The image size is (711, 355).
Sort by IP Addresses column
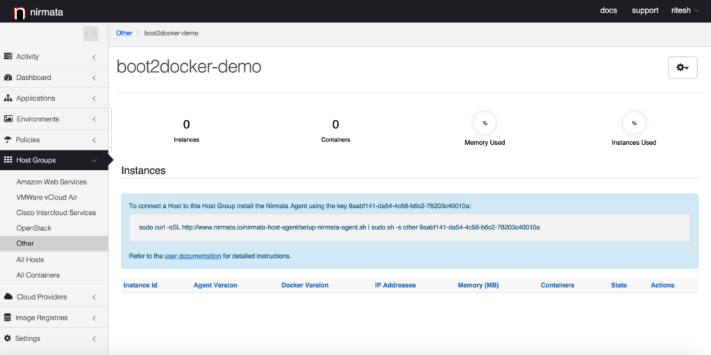[395, 285]
